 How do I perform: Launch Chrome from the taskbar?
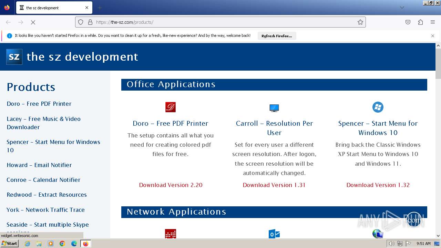point(62,244)
